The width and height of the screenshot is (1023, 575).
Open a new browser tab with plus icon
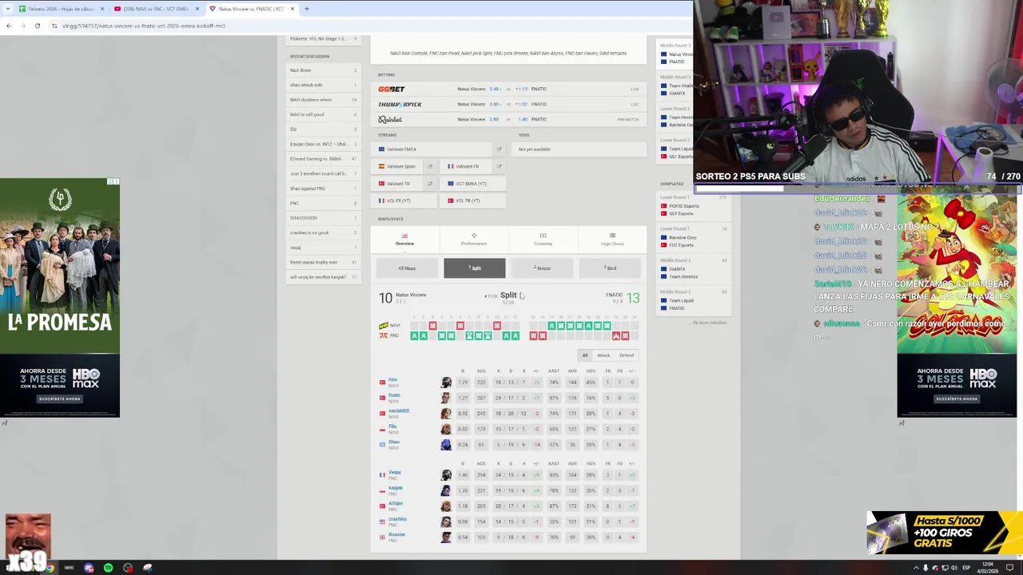coord(306,9)
